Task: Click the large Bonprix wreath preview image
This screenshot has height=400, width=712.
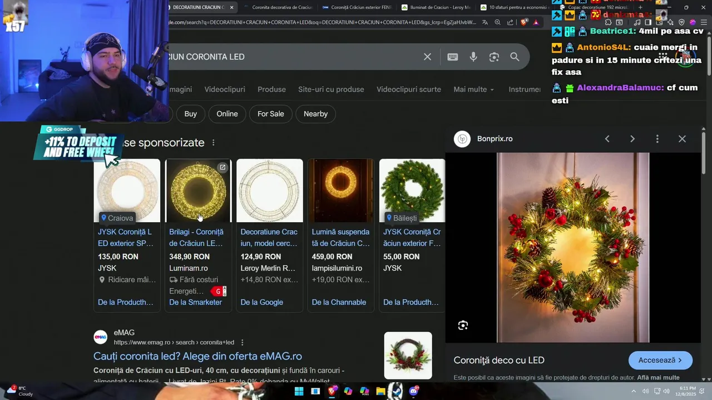Action: [573, 248]
